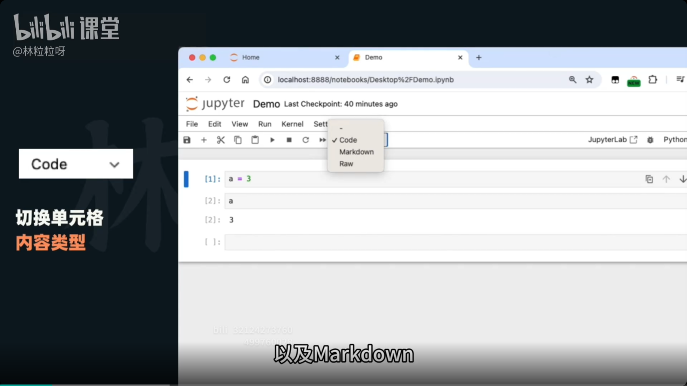Open the dark square browser extension icon

click(x=615, y=80)
